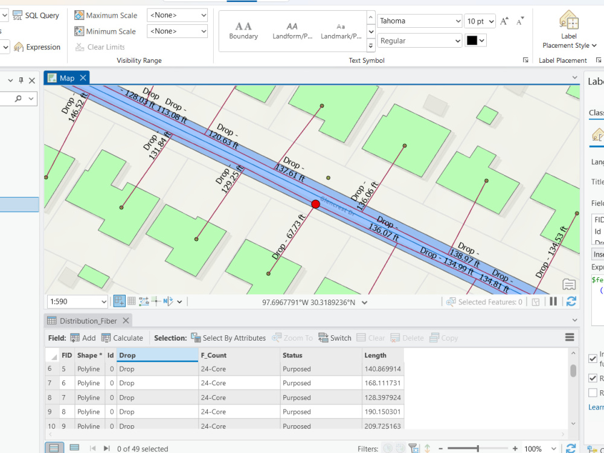Close the Map view tab
This screenshot has width=604, height=453.
click(x=83, y=78)
